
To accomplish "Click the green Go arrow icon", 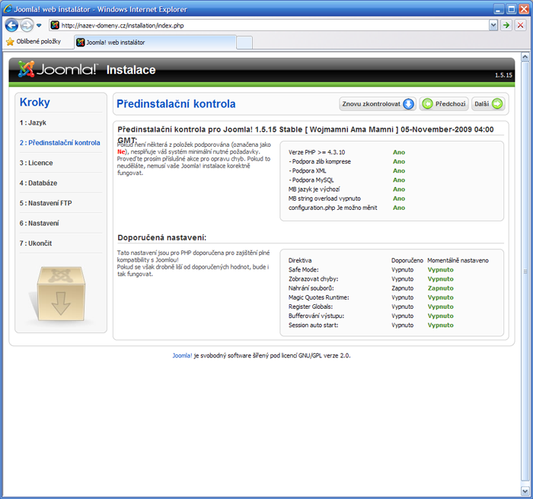I will [x=506, y=25].
